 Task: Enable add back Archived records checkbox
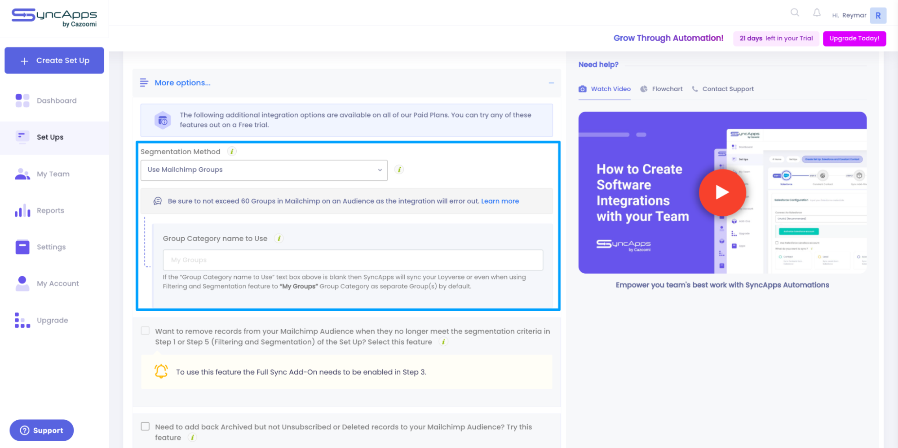pos(145,426)
